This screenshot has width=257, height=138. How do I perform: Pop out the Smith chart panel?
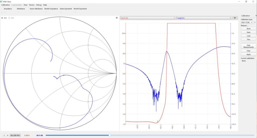pos(117,18)
